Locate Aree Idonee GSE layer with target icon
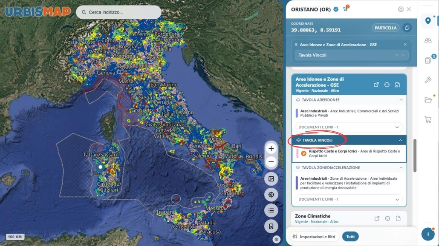Viewport: 439px width, 246px height. [x=387, y=85]
